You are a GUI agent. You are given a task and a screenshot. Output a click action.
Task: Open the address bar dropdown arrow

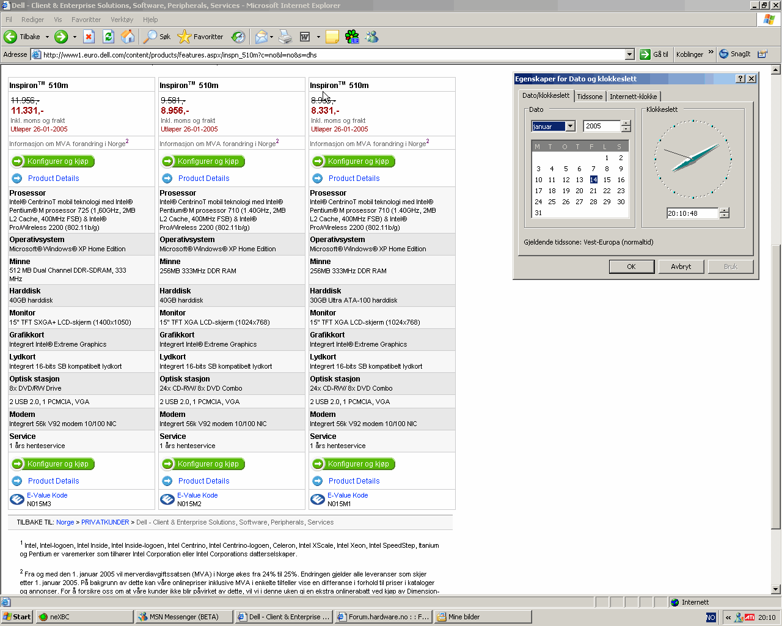pos(630,54)
